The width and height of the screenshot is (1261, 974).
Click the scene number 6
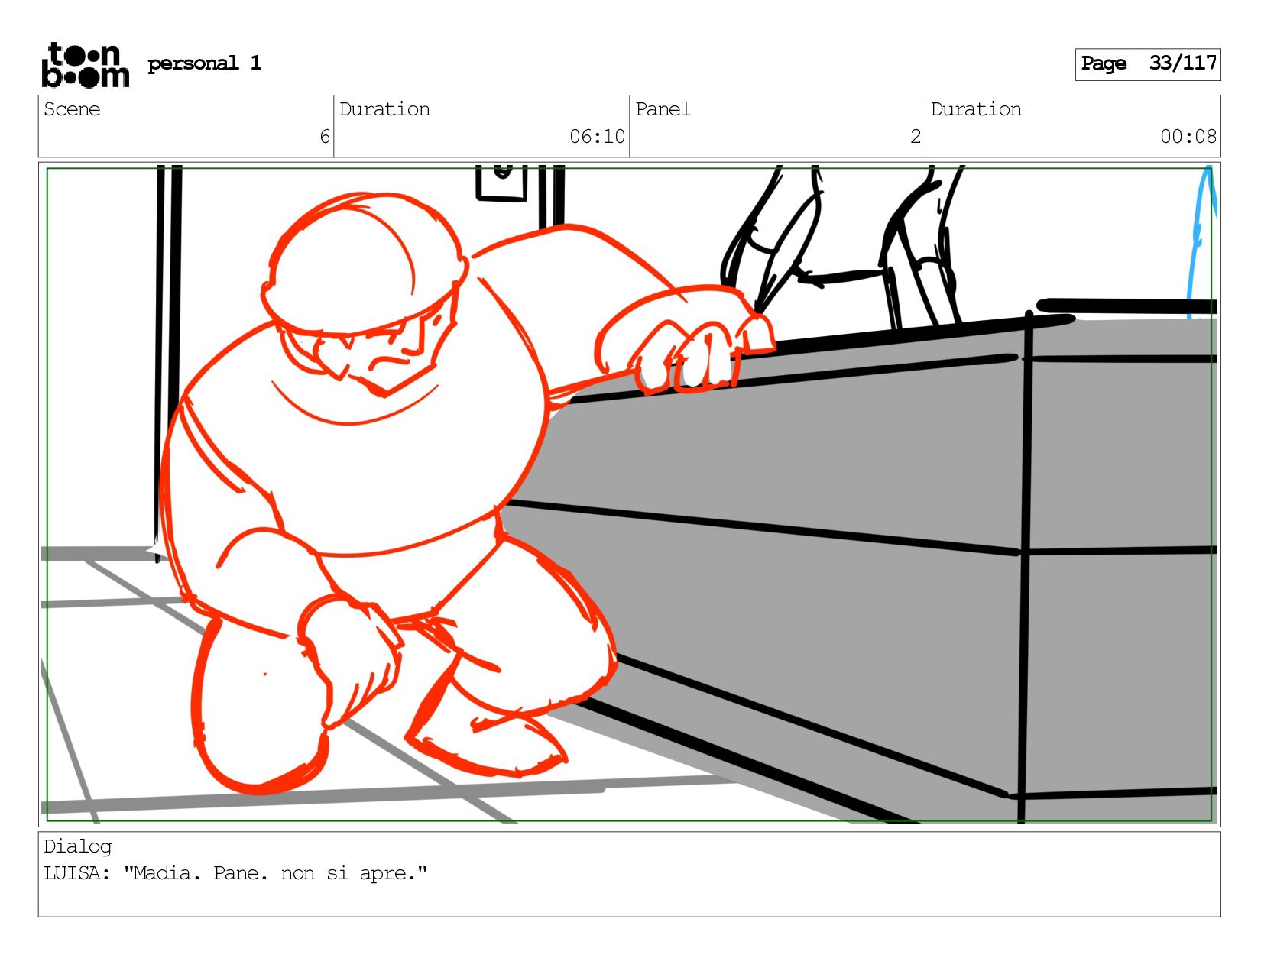324,137
